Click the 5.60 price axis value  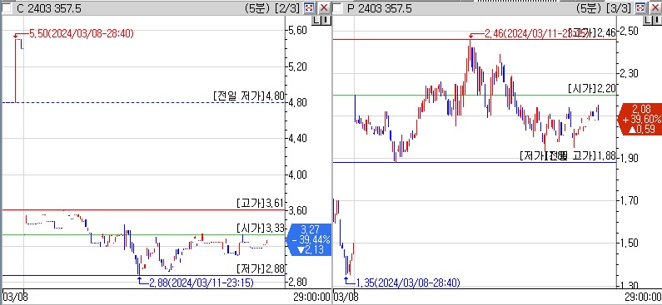(x=297, y=30)
